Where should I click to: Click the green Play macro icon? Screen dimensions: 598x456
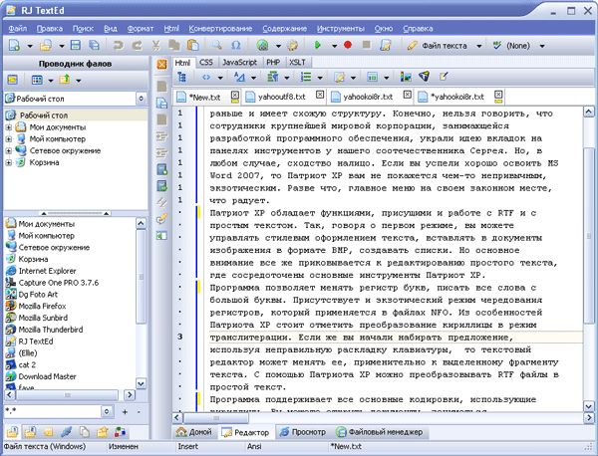click(317, 46)
